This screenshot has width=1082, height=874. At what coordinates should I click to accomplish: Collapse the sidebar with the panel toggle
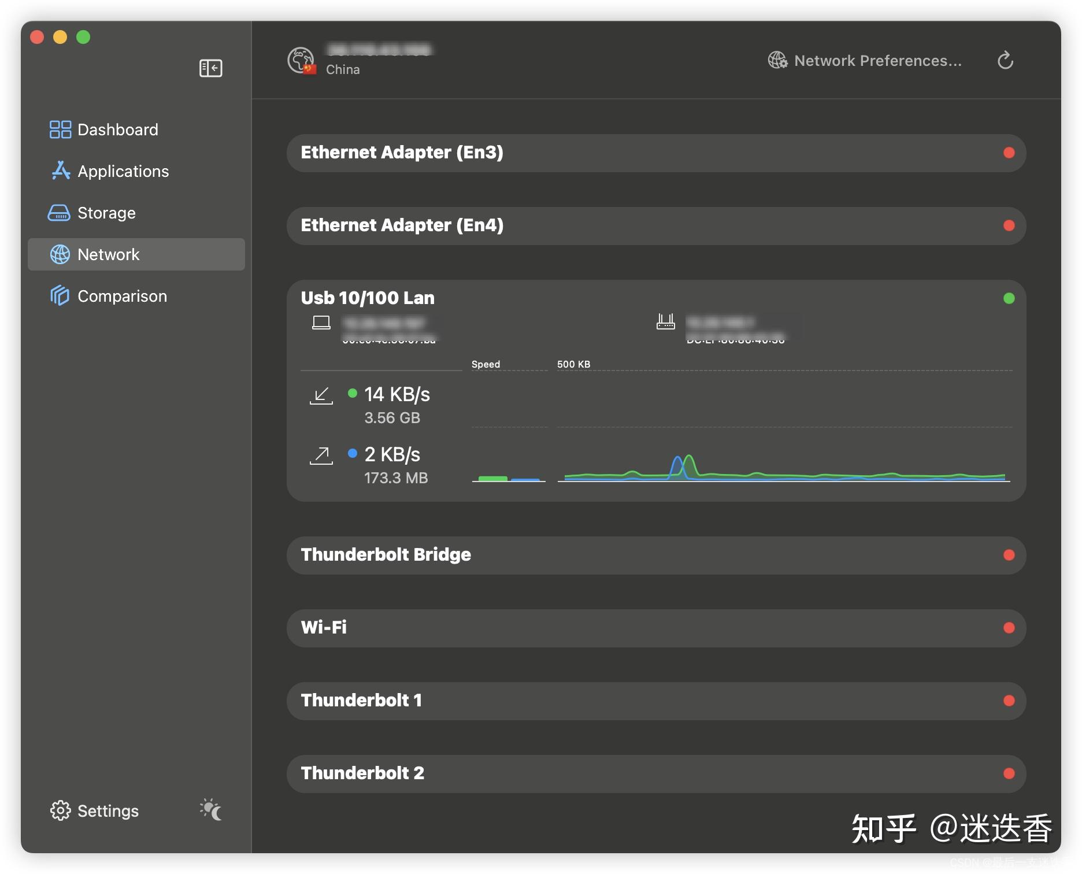click(x=210, y=68)
